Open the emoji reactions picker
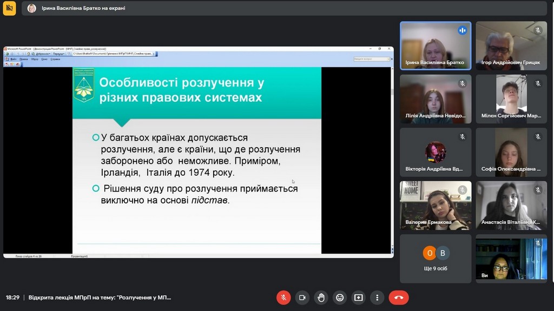The height and width of the screenshot is (311, 554). (340, 297)
